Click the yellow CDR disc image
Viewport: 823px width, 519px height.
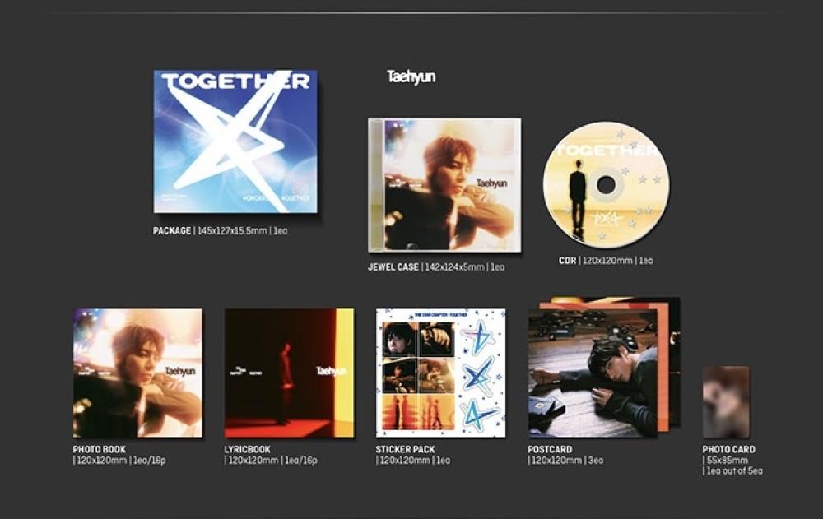click(607, 185)
